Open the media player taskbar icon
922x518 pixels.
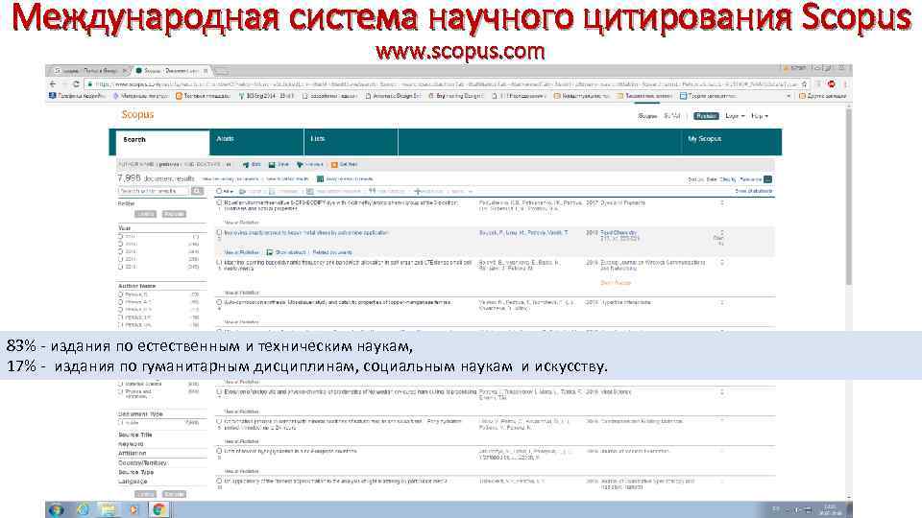click(x=133, y=509)
